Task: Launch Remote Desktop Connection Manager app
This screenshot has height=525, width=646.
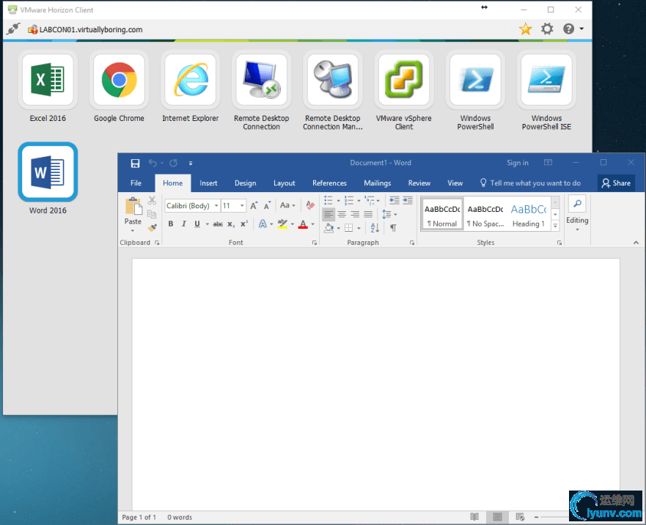Action: click(333, 80)
